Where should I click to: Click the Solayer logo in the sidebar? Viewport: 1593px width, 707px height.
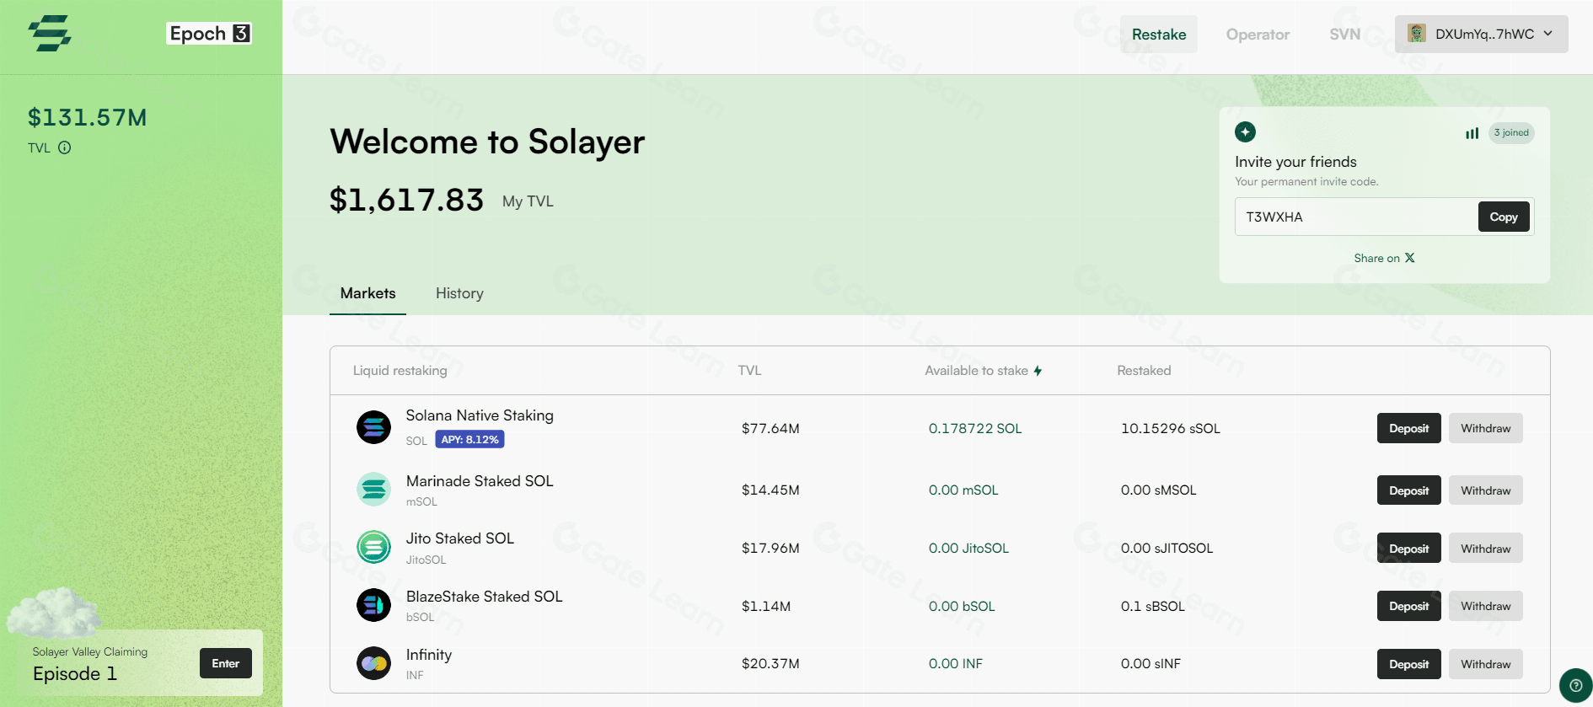click(50, 34)
